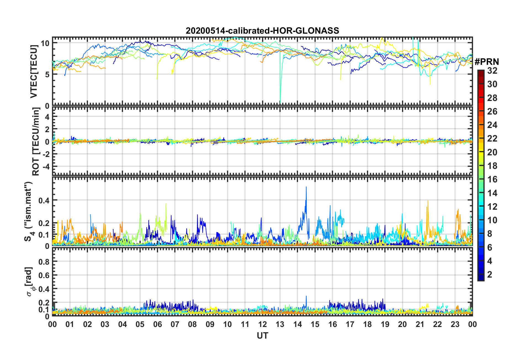Screen dimensions: 525x351
Task: Select the ROT axis tick label "-4"
Action: tap(46, 166)
